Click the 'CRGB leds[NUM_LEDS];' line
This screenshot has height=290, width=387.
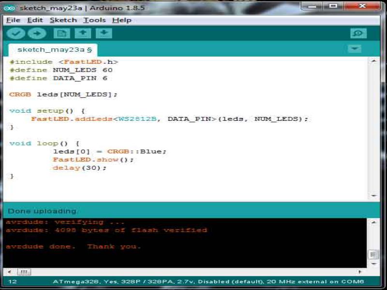(63, 94)
